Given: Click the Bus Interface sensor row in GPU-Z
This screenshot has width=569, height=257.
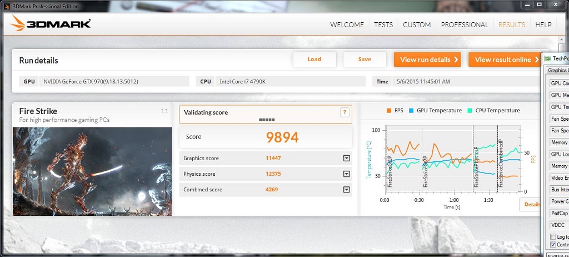Looking at the screenshot, I should pos(559,189).
